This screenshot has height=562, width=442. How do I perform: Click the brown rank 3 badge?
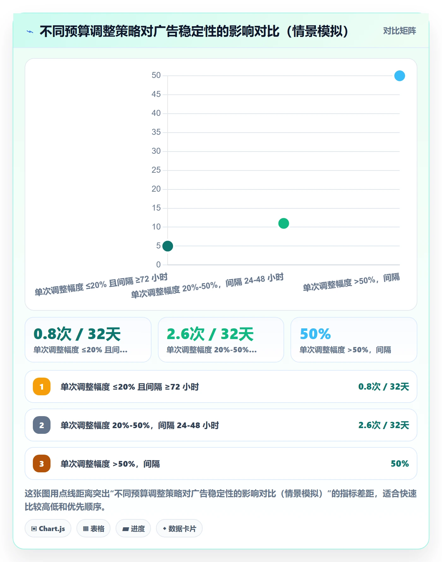(42, 463)
